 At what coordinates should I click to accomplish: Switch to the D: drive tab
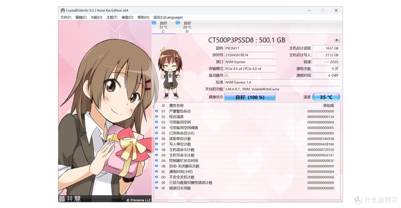point(187,27)
